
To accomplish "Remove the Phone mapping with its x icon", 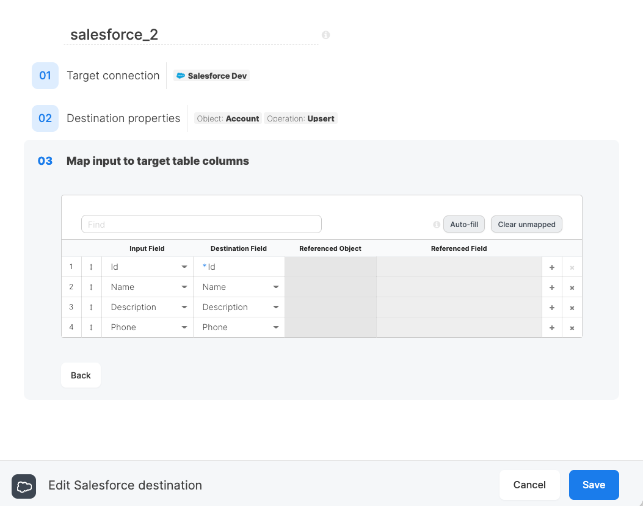I will (572, 327).
